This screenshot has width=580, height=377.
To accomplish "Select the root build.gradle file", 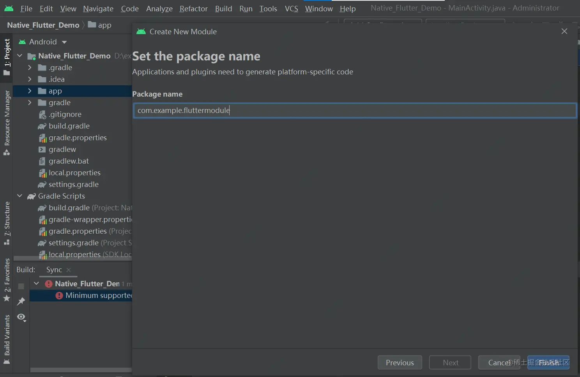I will tap(69, 126).
